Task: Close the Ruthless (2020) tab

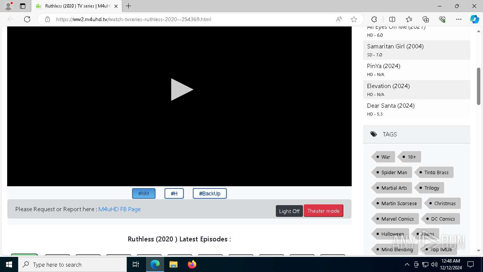Action: pyautogui.click(x=116, y=6)
